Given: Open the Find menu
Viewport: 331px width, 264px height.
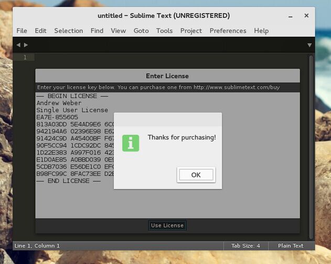Looking at the screenshot, I should tap(97, 31).
